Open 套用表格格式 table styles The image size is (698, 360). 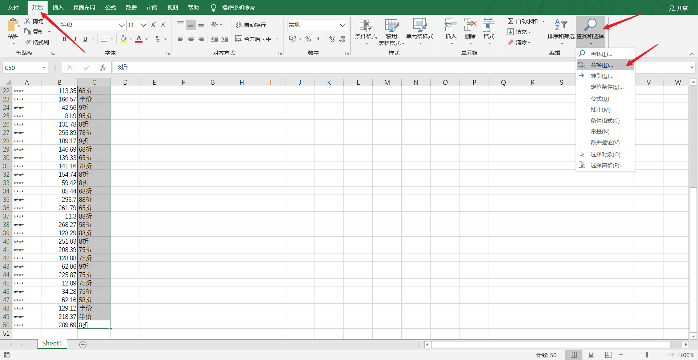[x=392, y=32]
